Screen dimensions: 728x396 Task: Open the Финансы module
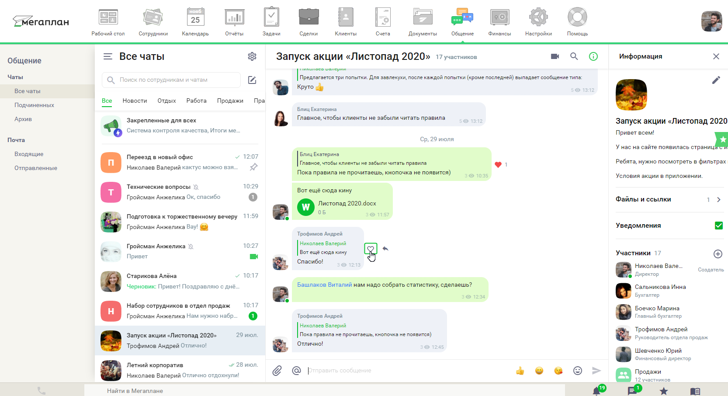499,22
